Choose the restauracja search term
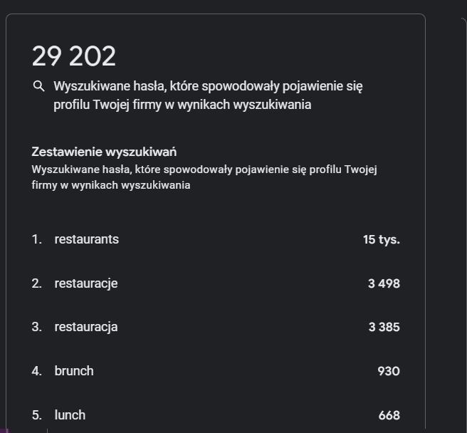Screen dimensions: 467x433 click(85, 327)
